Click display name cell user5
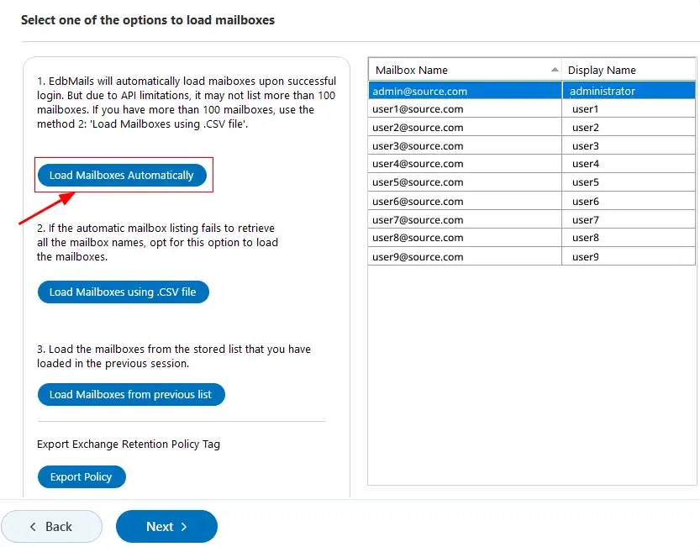The image size is (700, 547). [629, 182]
